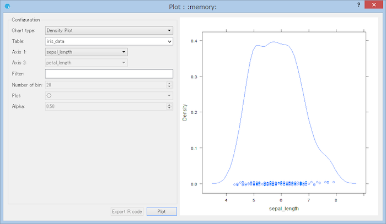The width and height of the screenshot is (386, 224).
Task: Click the density curve chart area
Action: click(284, 112)
